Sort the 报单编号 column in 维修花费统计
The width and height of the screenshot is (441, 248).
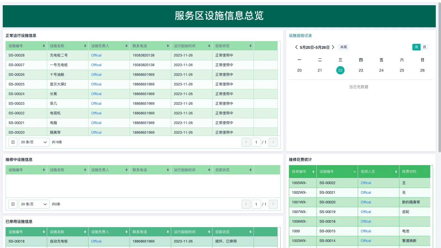[313, 172]
